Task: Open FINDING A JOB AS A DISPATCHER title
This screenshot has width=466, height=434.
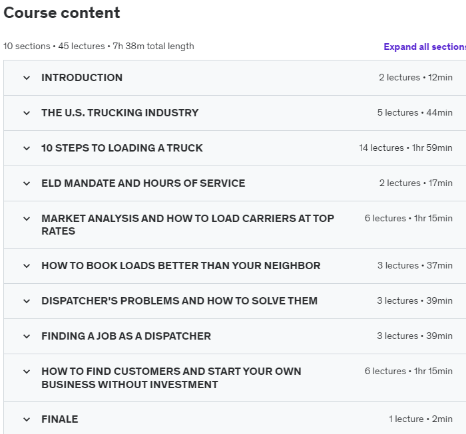Action: pos(126,336)
